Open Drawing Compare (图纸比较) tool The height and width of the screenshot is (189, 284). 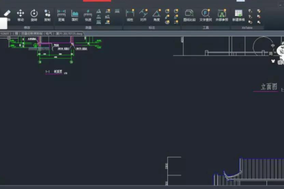click(x=189, y=15)
